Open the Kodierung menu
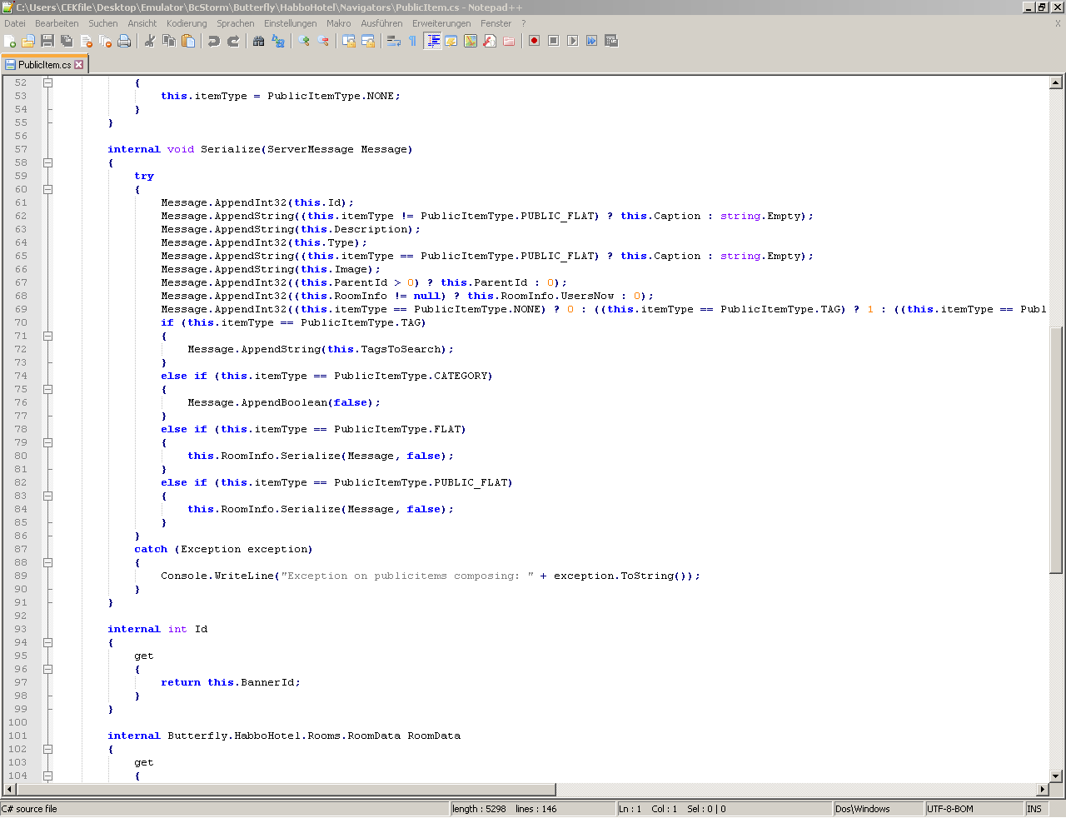The height and width of the screenshot is (818, 1066). click(x=187, y=23)
